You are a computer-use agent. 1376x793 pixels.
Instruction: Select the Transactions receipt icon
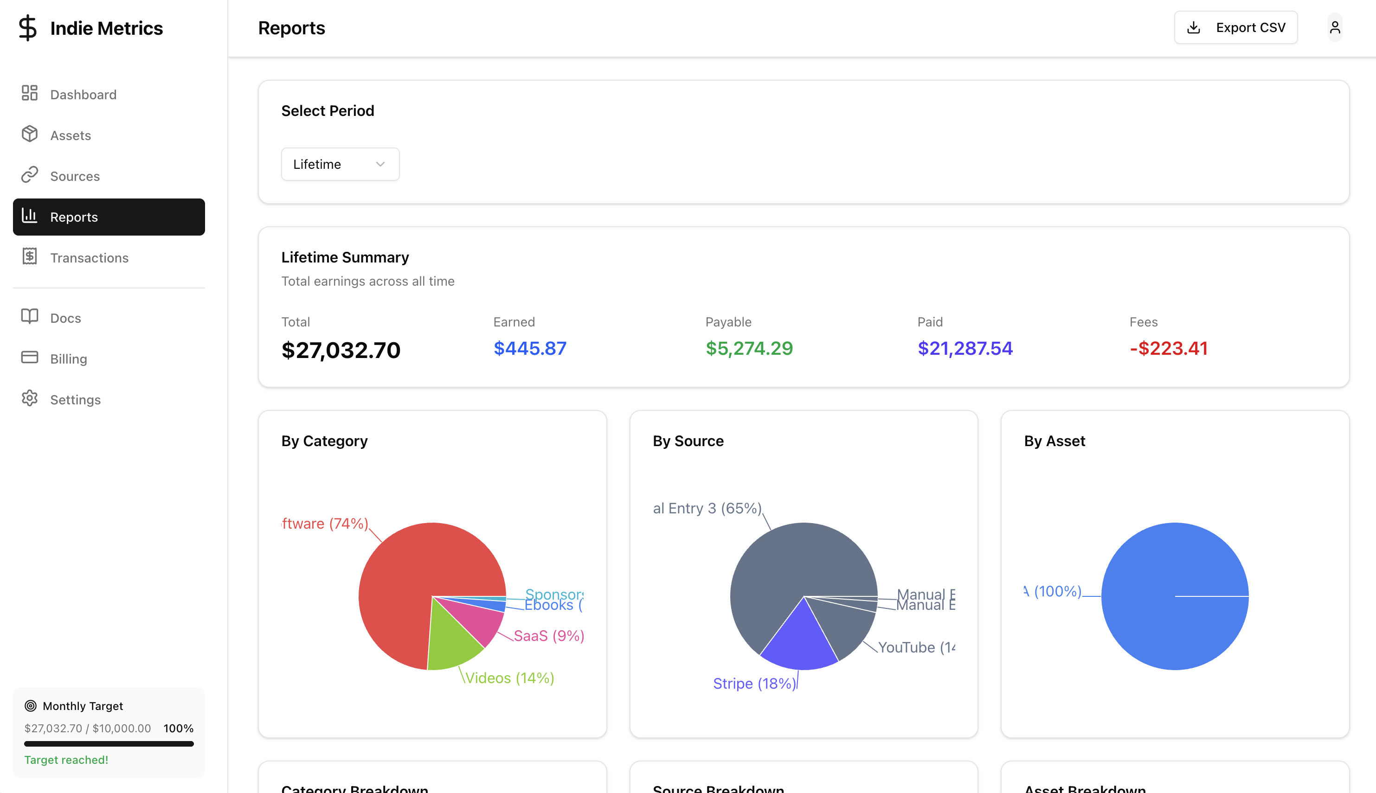(x=29, y=256)
